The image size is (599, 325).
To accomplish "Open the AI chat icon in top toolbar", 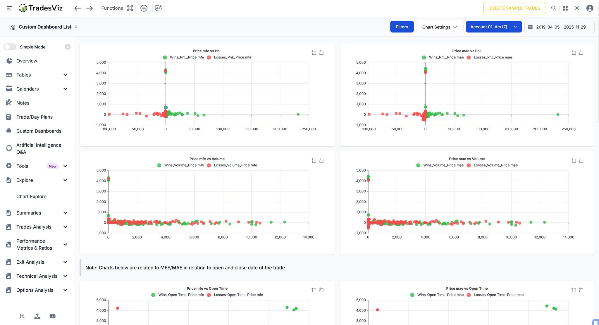I will (x=158, y=8).
